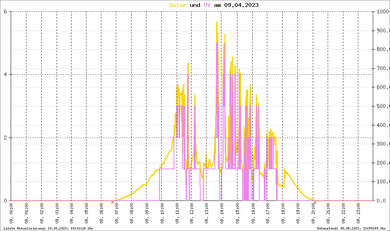Click the left axis value 2
This screenshot has height=231, width=390.
[5, 138]
